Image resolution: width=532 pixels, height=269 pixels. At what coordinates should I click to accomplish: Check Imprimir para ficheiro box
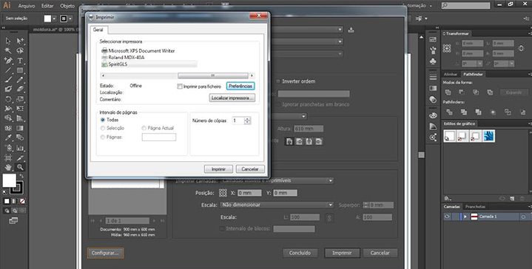point(180,86)
